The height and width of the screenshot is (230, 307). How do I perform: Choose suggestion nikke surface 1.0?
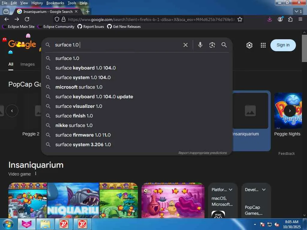coord(137,125)
